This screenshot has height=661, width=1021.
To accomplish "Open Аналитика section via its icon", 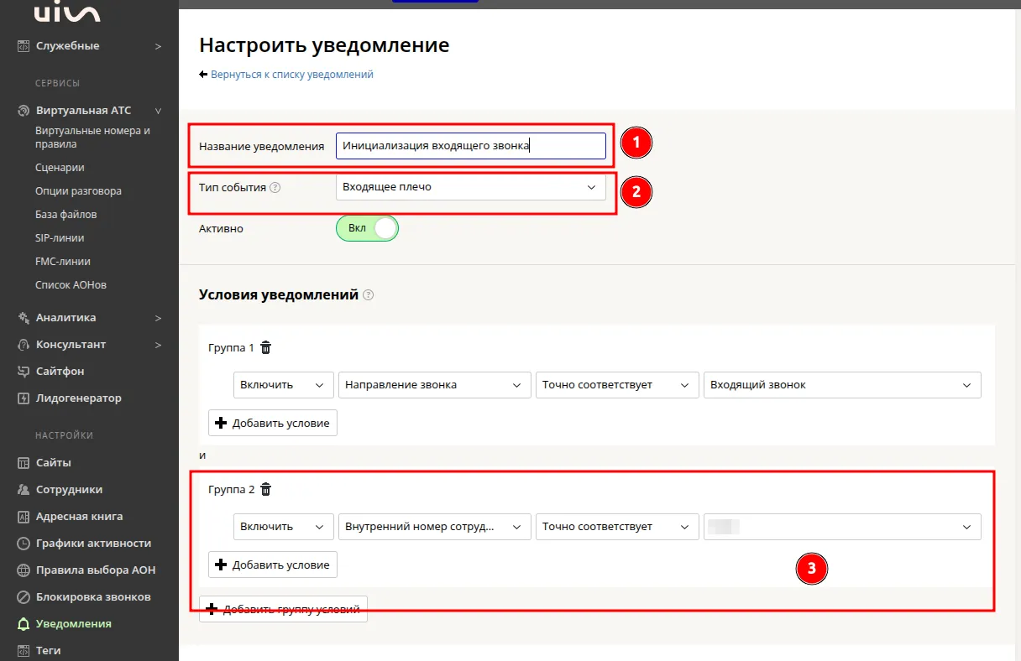I will click(x=24, y=318).
